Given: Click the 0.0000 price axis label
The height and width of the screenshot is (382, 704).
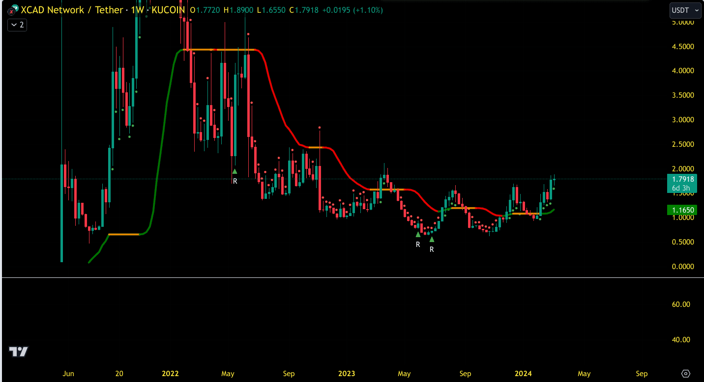Looking at the screenshot, I should click(682, 267).
